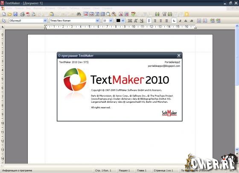Insert a text frame with the red A icon
Screen dimensions: 239x173
(121, 14)
